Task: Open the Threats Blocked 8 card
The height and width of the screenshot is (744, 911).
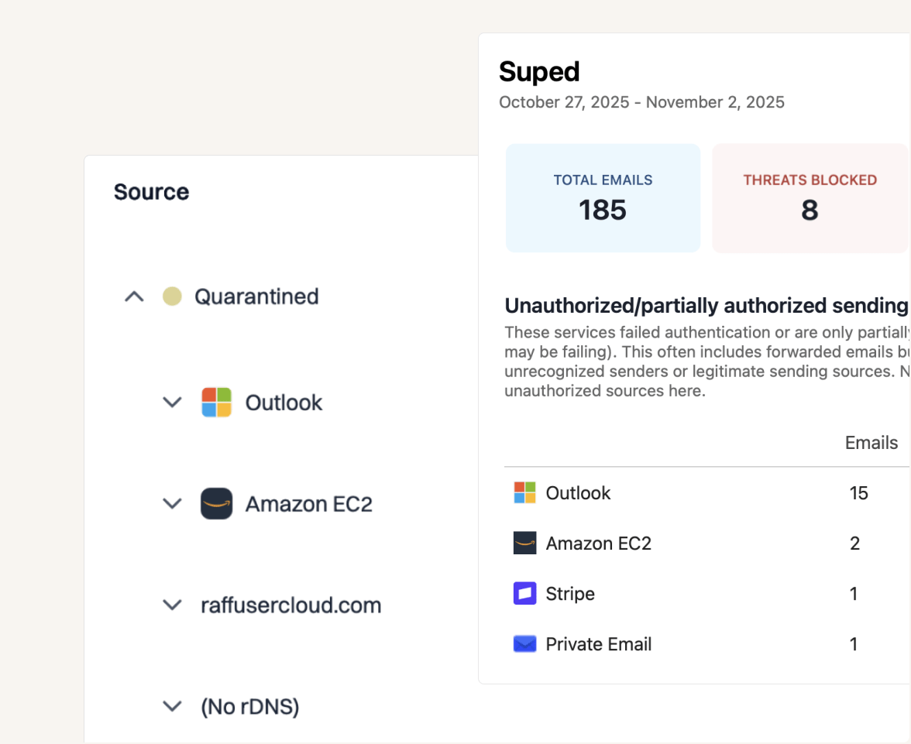Action: pyautogui.click(x=810, y=198)
